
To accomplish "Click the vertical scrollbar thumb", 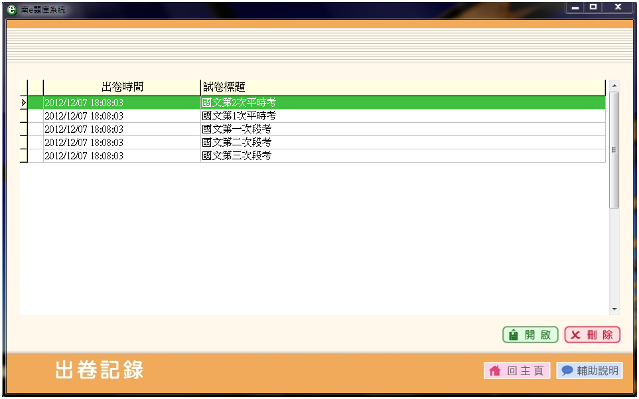I will (614, 150).
